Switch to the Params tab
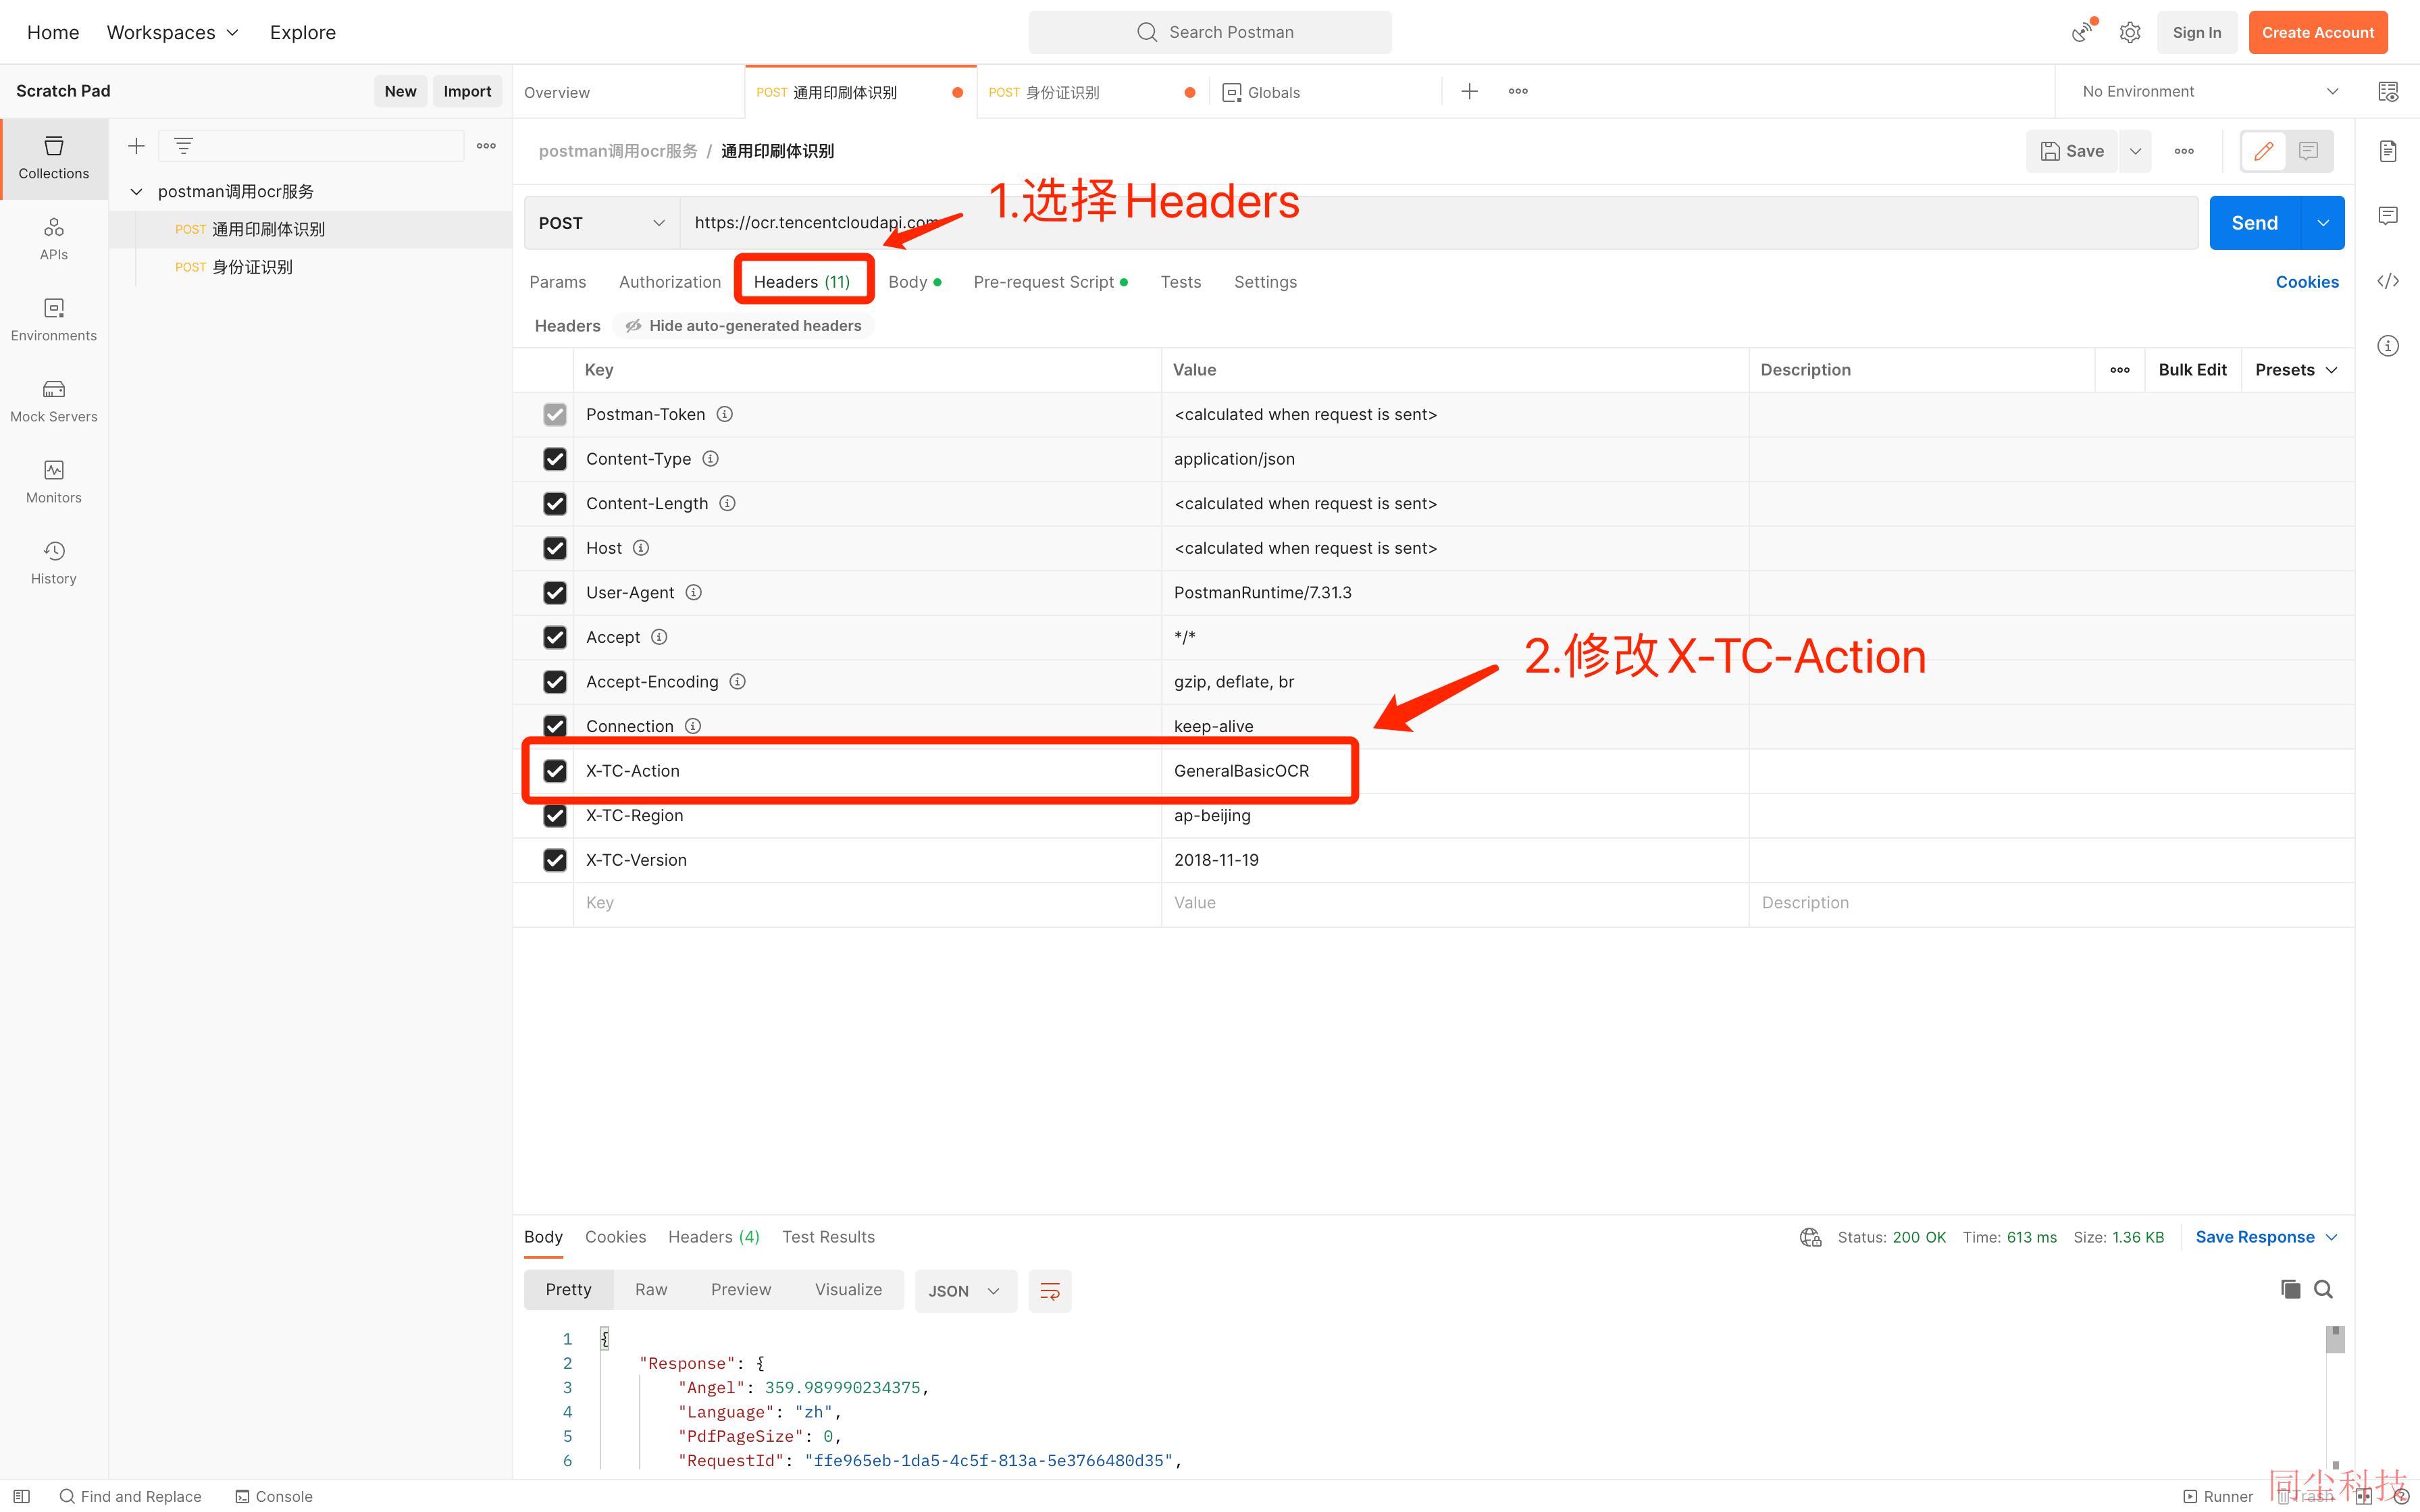 coord(557,282)
